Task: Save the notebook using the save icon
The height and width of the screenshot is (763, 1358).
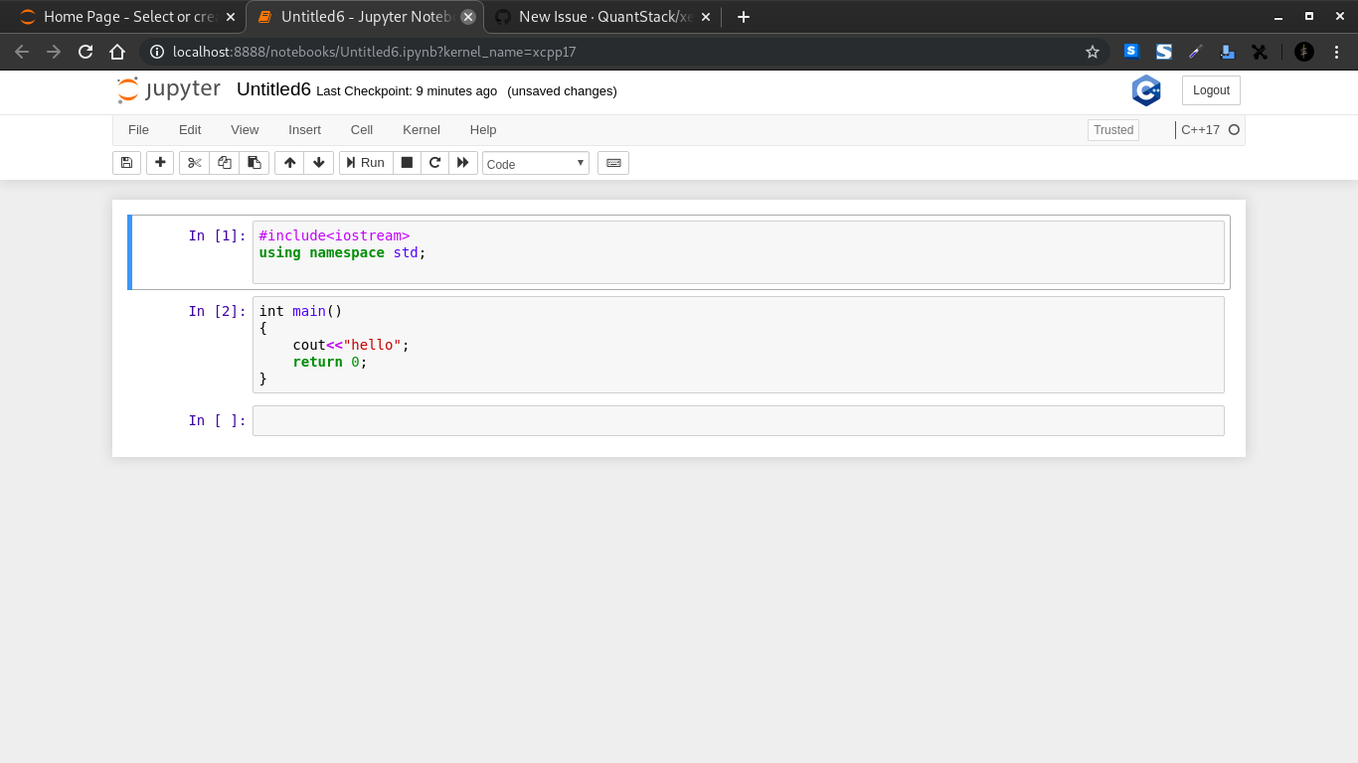Action: [x=126, y=162]
